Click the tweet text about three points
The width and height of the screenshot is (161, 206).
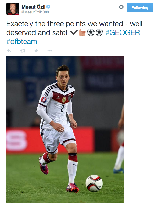tap(74, 28)
